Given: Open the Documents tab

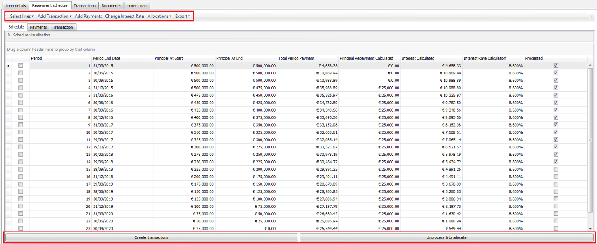Looking at the screenshot, I should click(111, 6).
